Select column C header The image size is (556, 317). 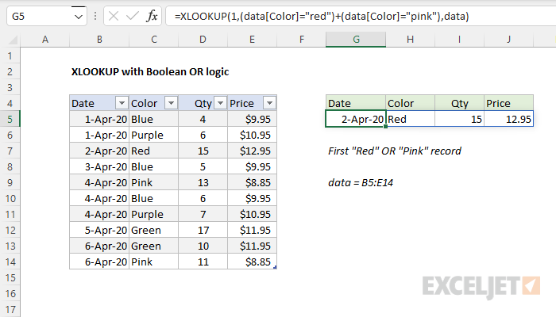pyautogui.click(x=153, y=40)
